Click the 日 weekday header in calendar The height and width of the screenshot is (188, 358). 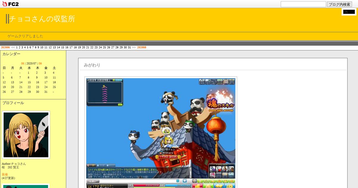[x=4, y=68]
